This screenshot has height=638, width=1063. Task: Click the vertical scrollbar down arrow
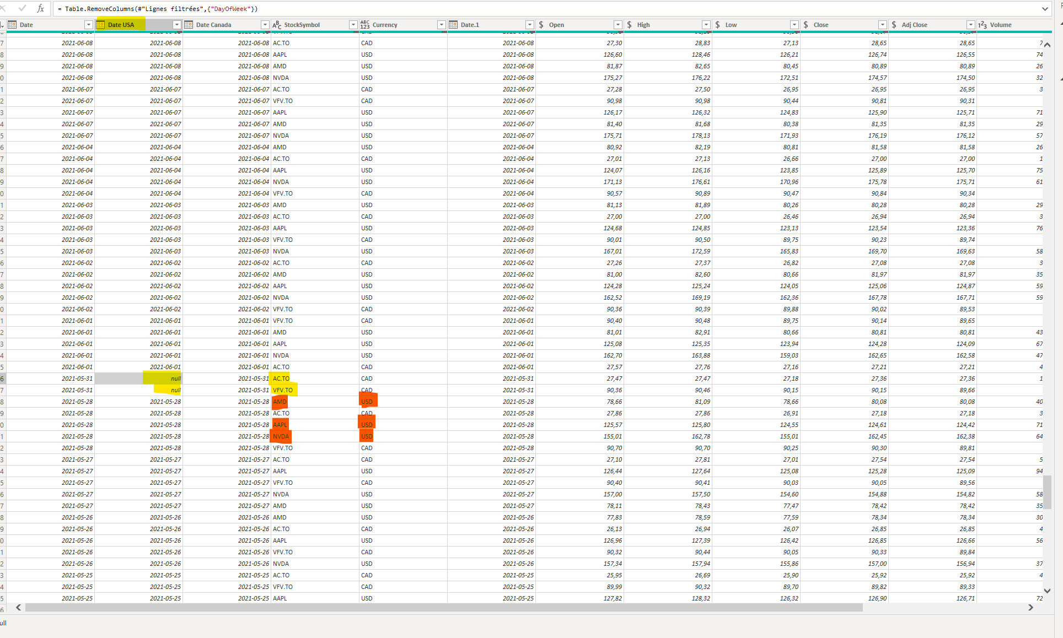(1047, 591)
